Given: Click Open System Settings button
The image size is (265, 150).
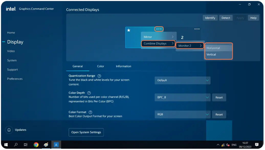Looking at the screenshot, I should pyautogui.click(x=86, y=132).
